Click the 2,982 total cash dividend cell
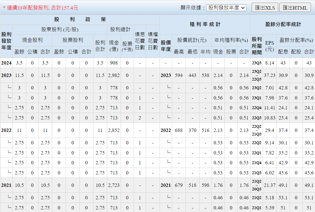The width and height of the screenshot is (315, 212). [114, 75]
